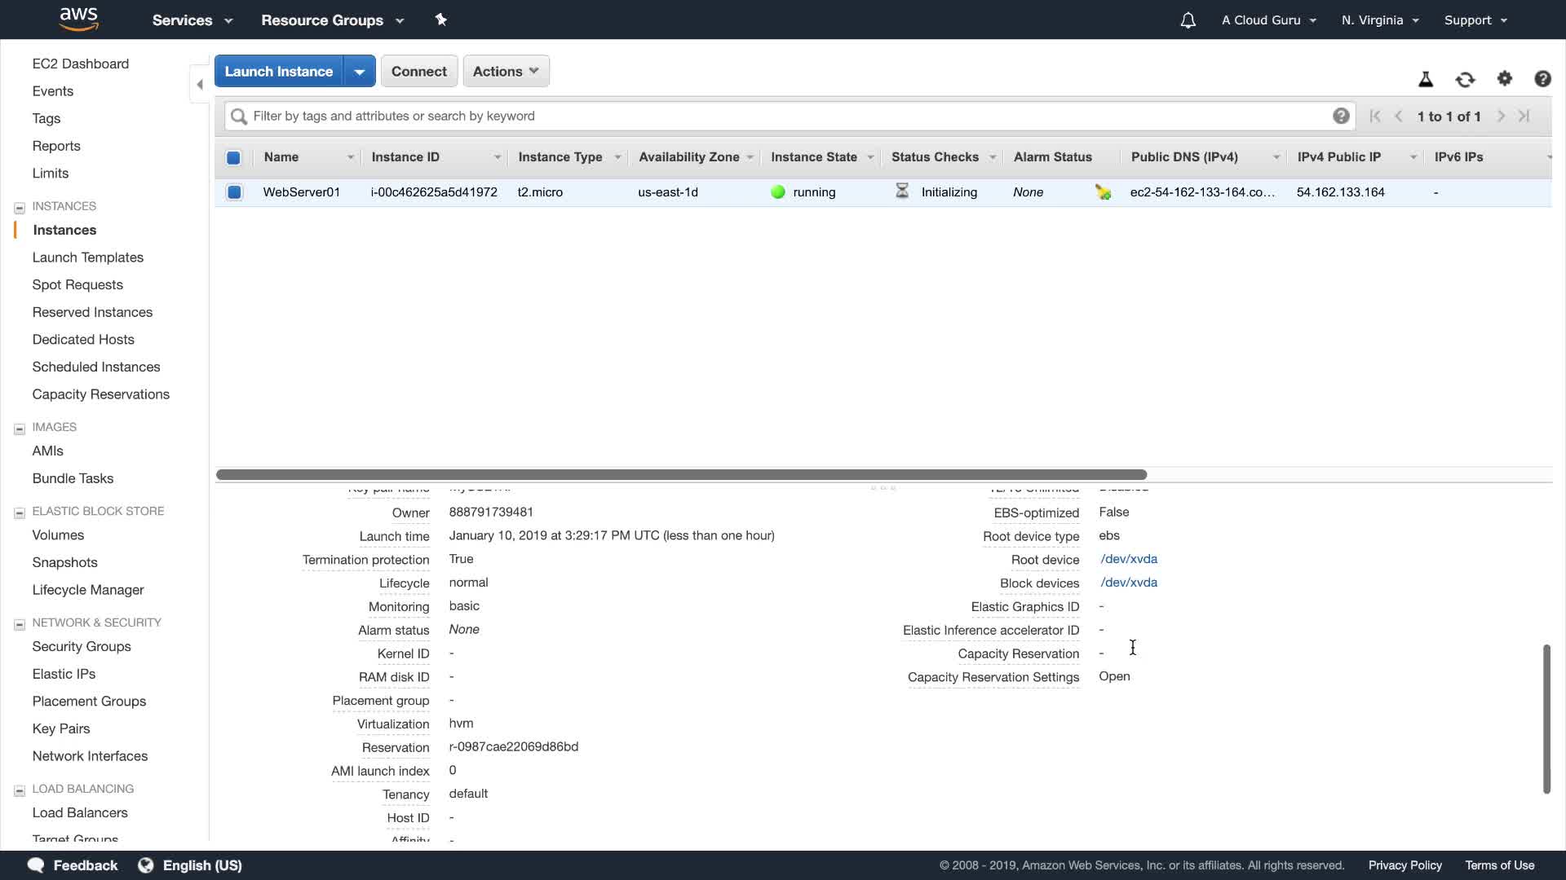The width and height of the screenshot is (1566, 880).
Task: Click the AWS logo home icon
Action: click(79, 19)
